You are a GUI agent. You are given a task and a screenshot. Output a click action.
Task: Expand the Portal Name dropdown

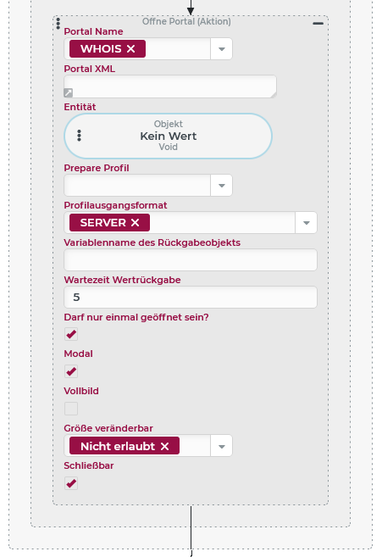pos(222,48)
